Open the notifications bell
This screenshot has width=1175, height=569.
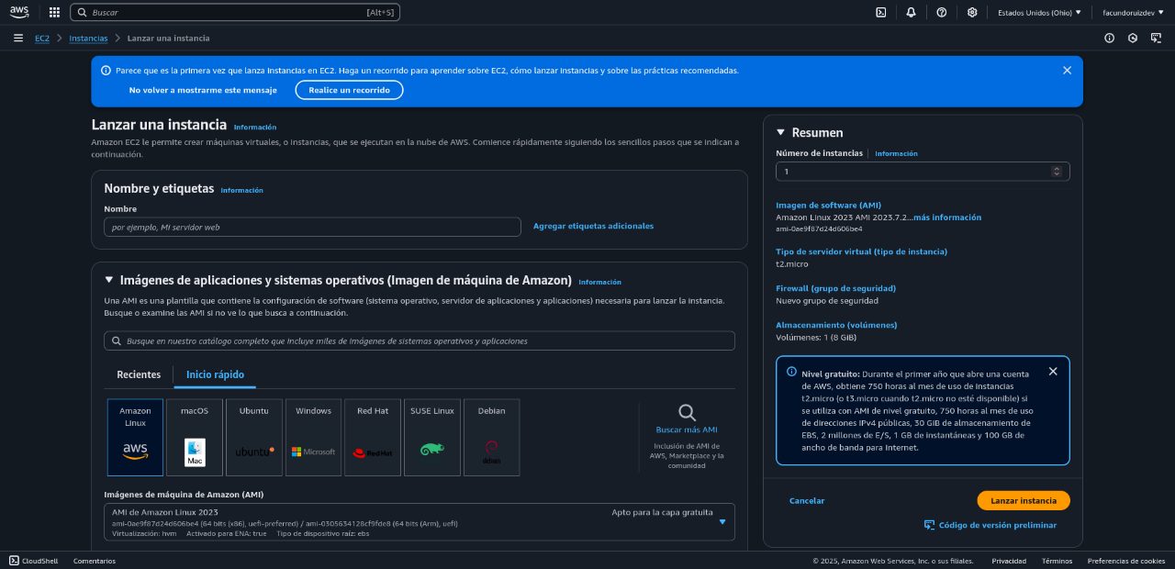pos(911,13)
